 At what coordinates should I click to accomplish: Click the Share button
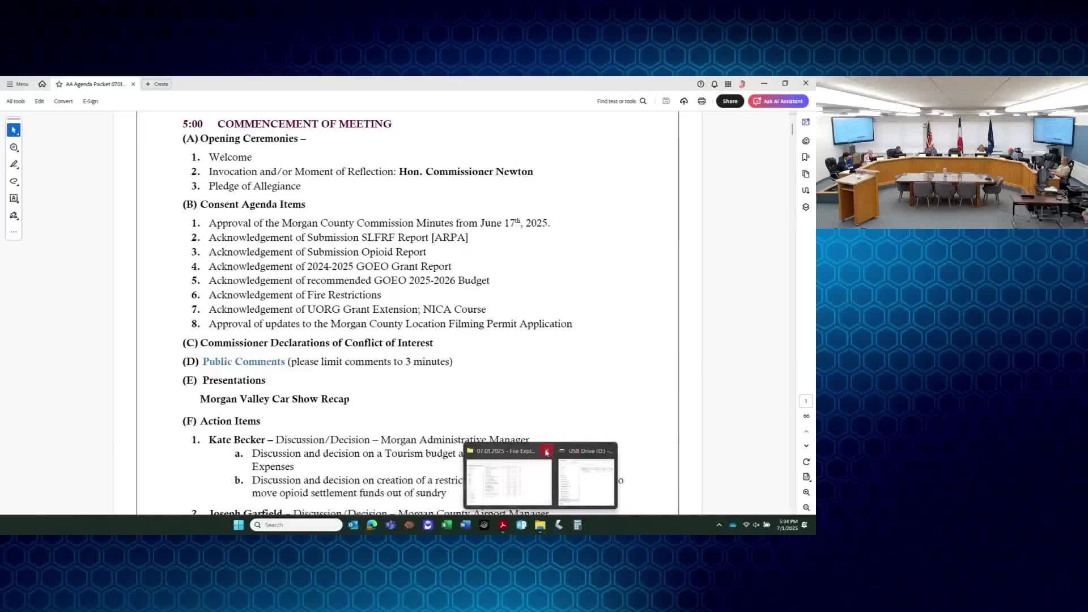pos(729,101)
